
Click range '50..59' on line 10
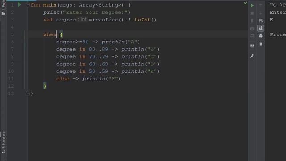tap(98, 72)
